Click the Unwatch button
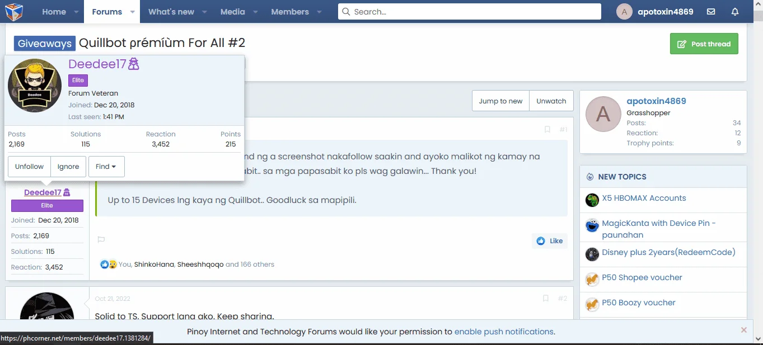This screenshot has height=345, width=763. pos(551,101)
